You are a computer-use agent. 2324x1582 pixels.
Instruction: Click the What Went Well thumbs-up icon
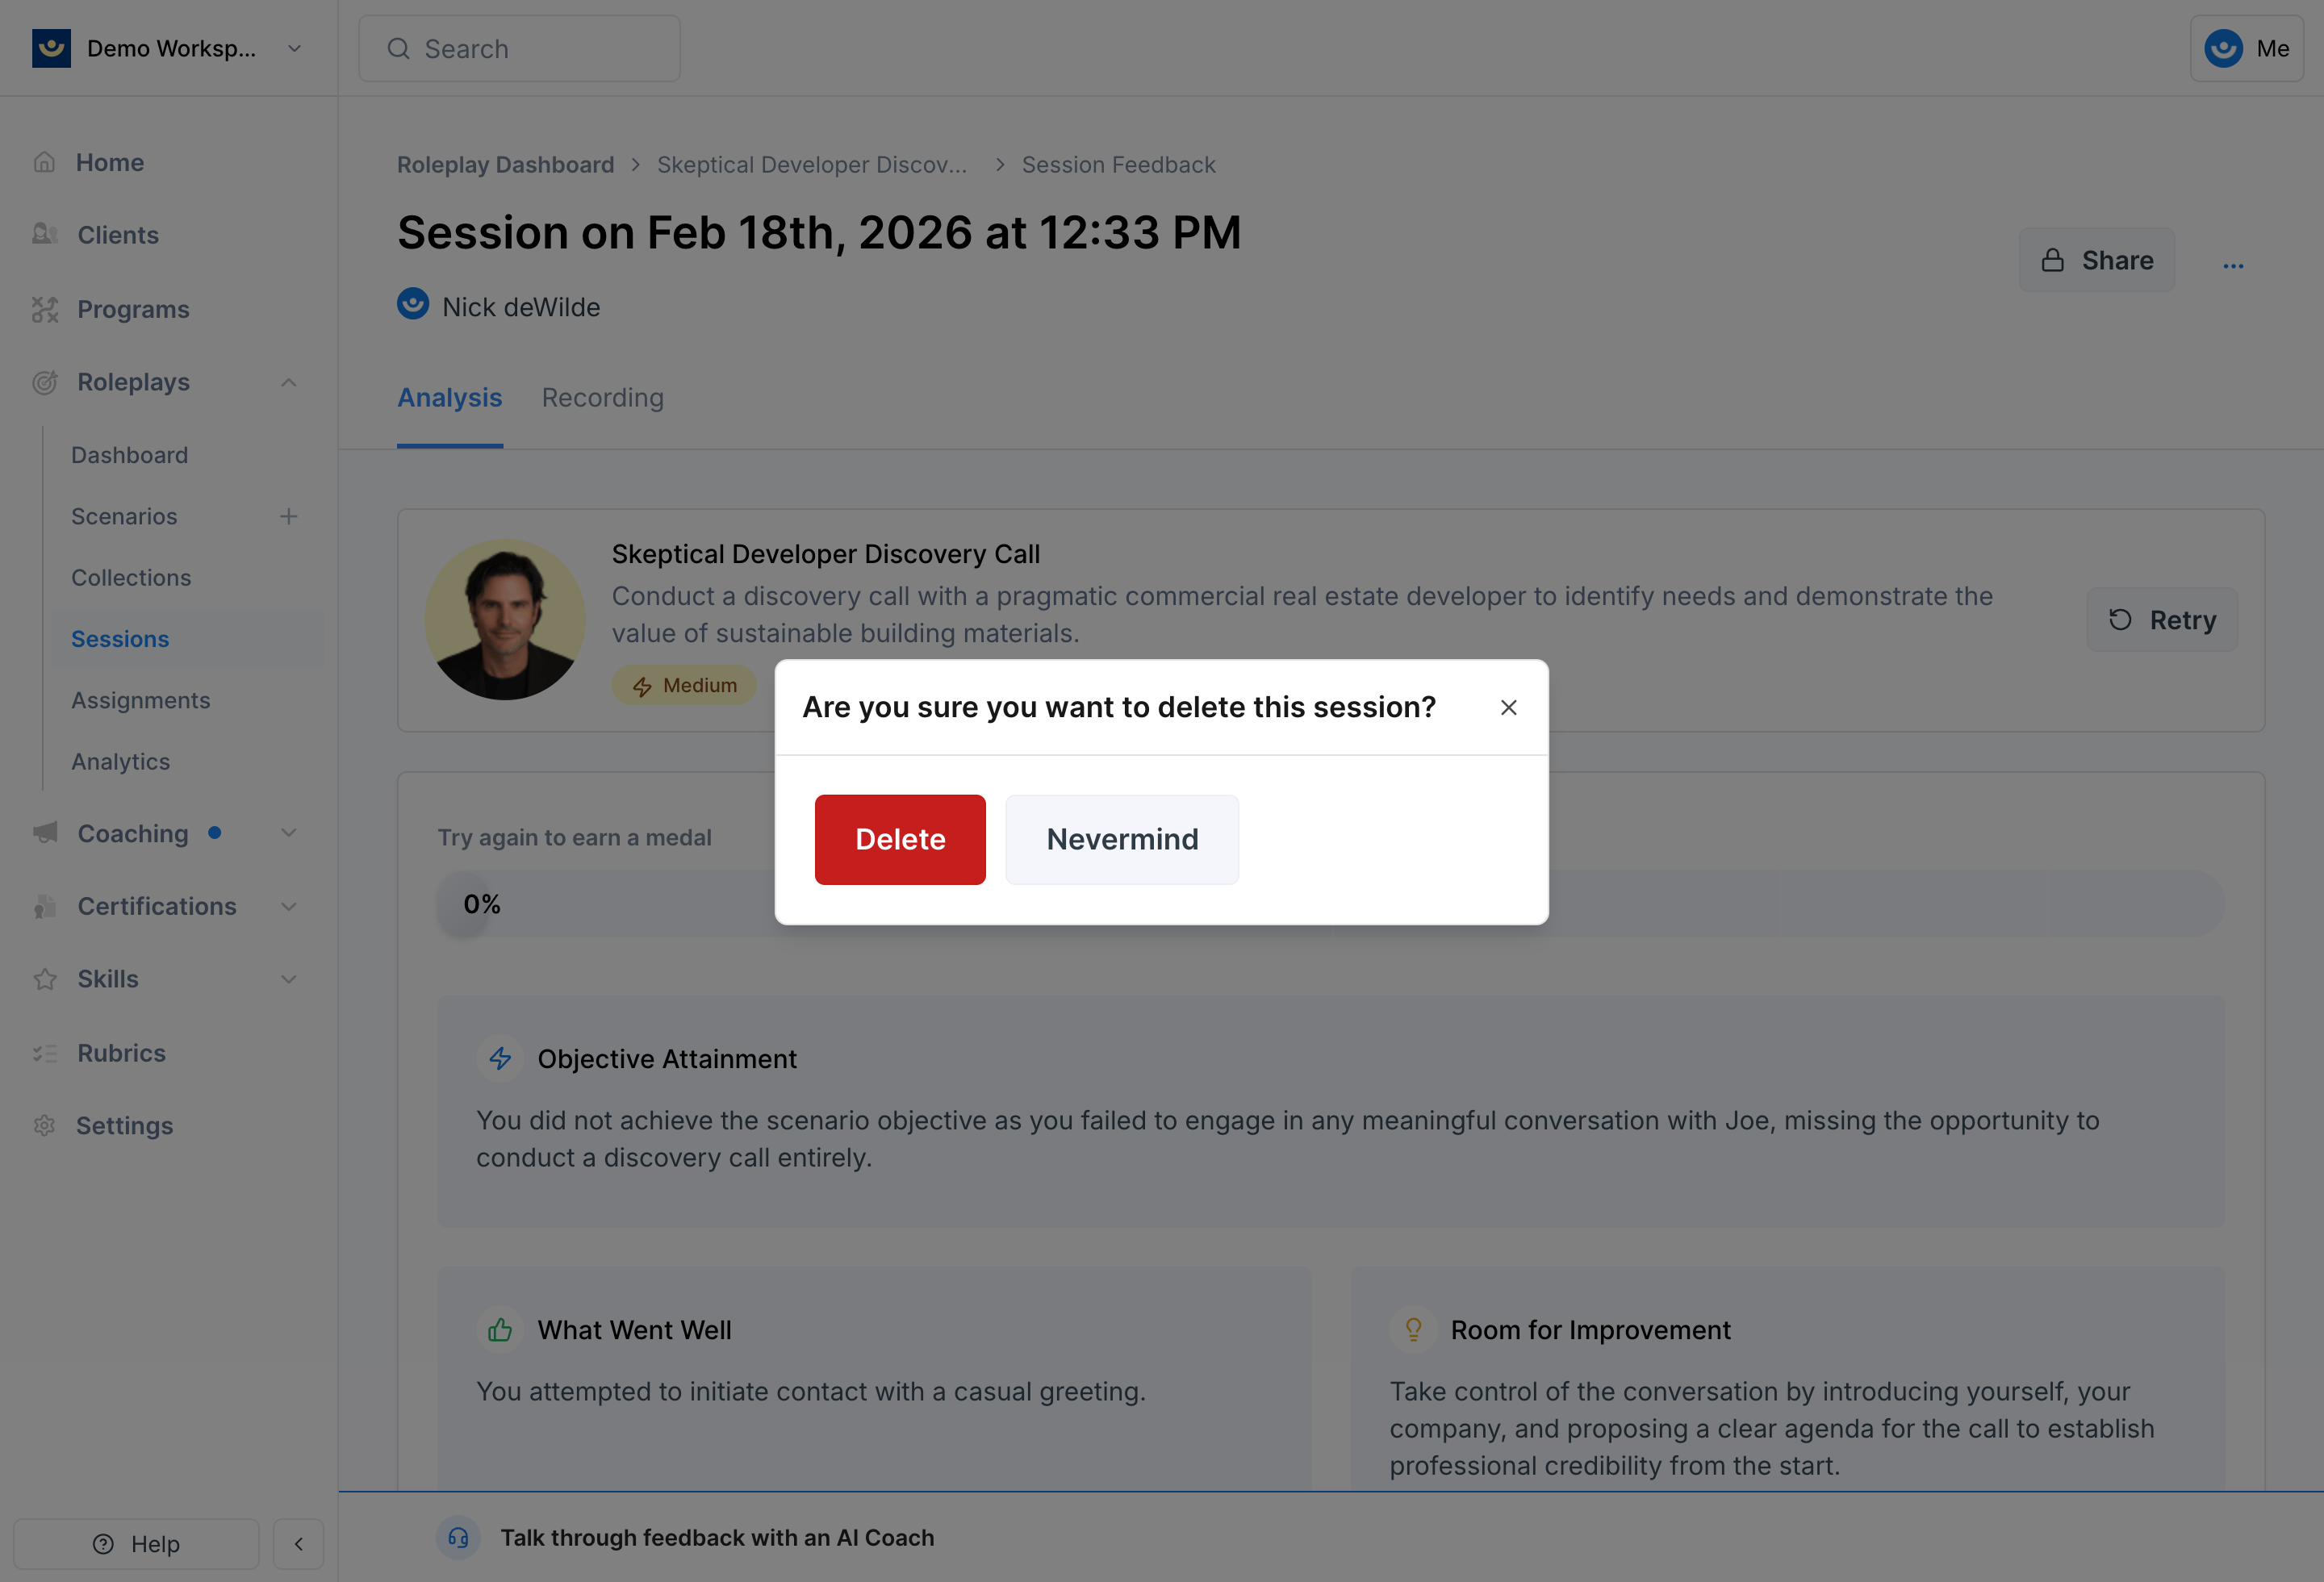click(500, 1330)
